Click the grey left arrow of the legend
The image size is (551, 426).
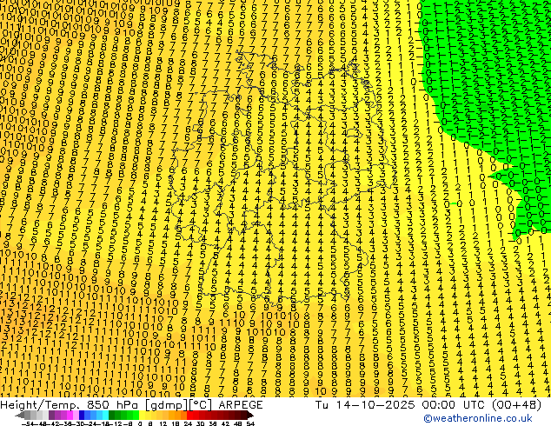tap(20, 416)
